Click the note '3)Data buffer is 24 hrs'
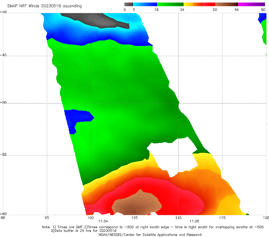This screenshot has width=269, height=237. click(84, 231)
